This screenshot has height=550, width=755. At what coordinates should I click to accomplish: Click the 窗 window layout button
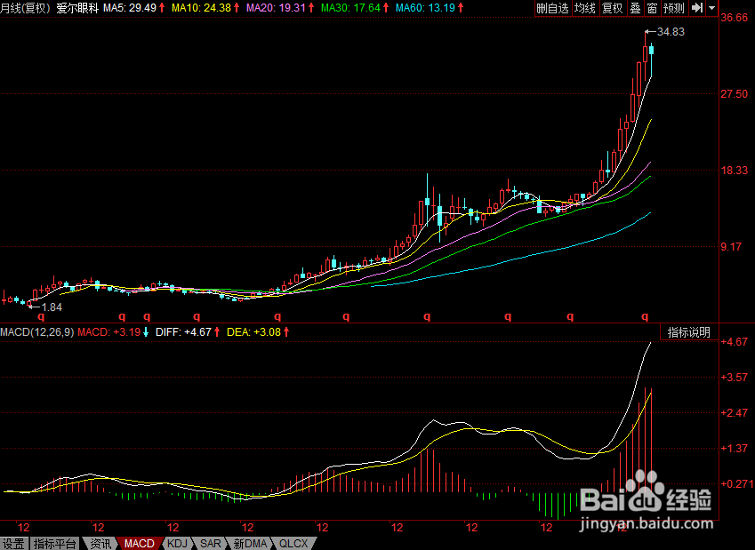tap(652, 8)
